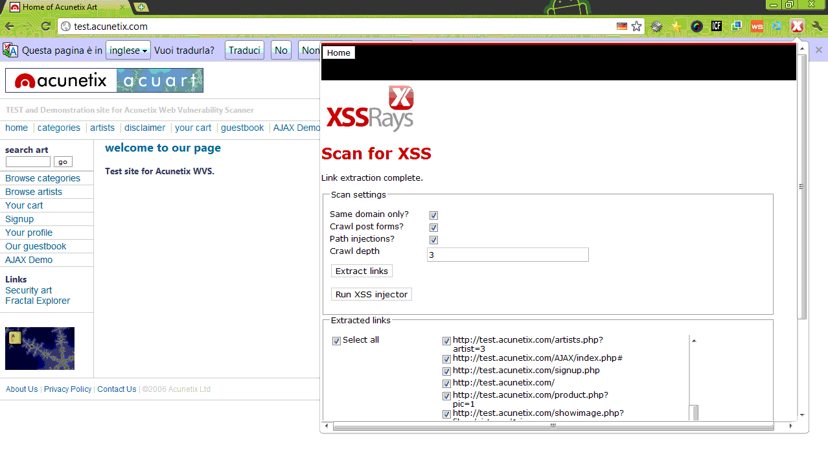Open Your profile sidebar link
Viewport: 828px width, 458px height.
click(x=29, y=233)
